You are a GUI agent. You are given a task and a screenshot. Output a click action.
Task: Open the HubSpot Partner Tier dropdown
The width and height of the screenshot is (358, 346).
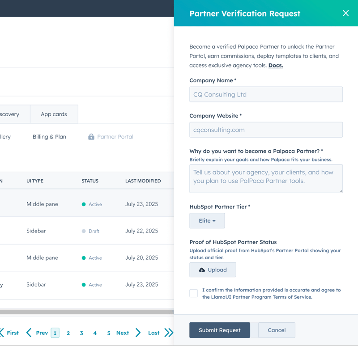pyautogui.click(x=207, y=221)
